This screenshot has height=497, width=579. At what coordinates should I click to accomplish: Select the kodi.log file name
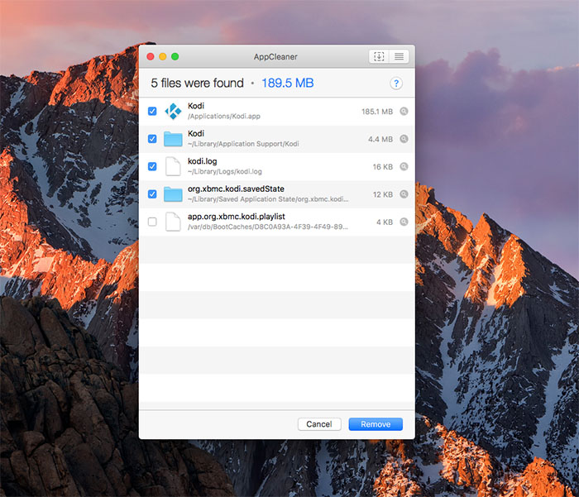203,161
